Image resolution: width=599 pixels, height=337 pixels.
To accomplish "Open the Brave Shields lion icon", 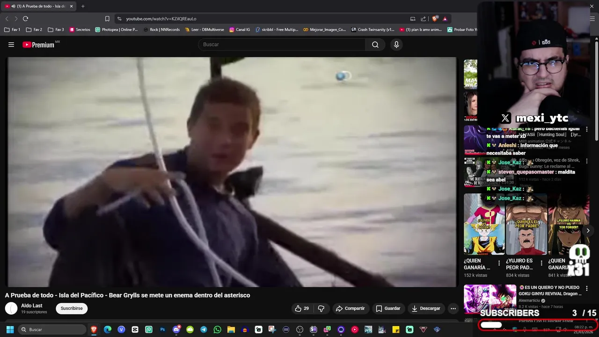I will pos(435,19).
